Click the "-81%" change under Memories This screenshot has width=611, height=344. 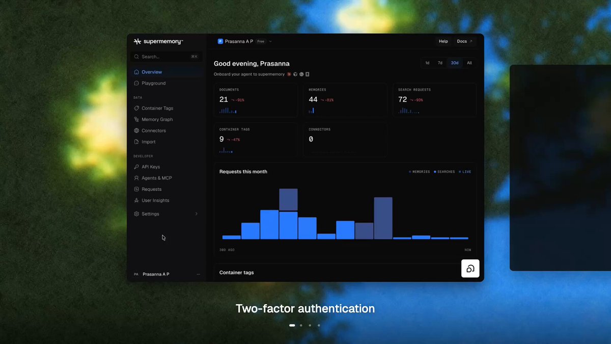(x=327, y=100)
